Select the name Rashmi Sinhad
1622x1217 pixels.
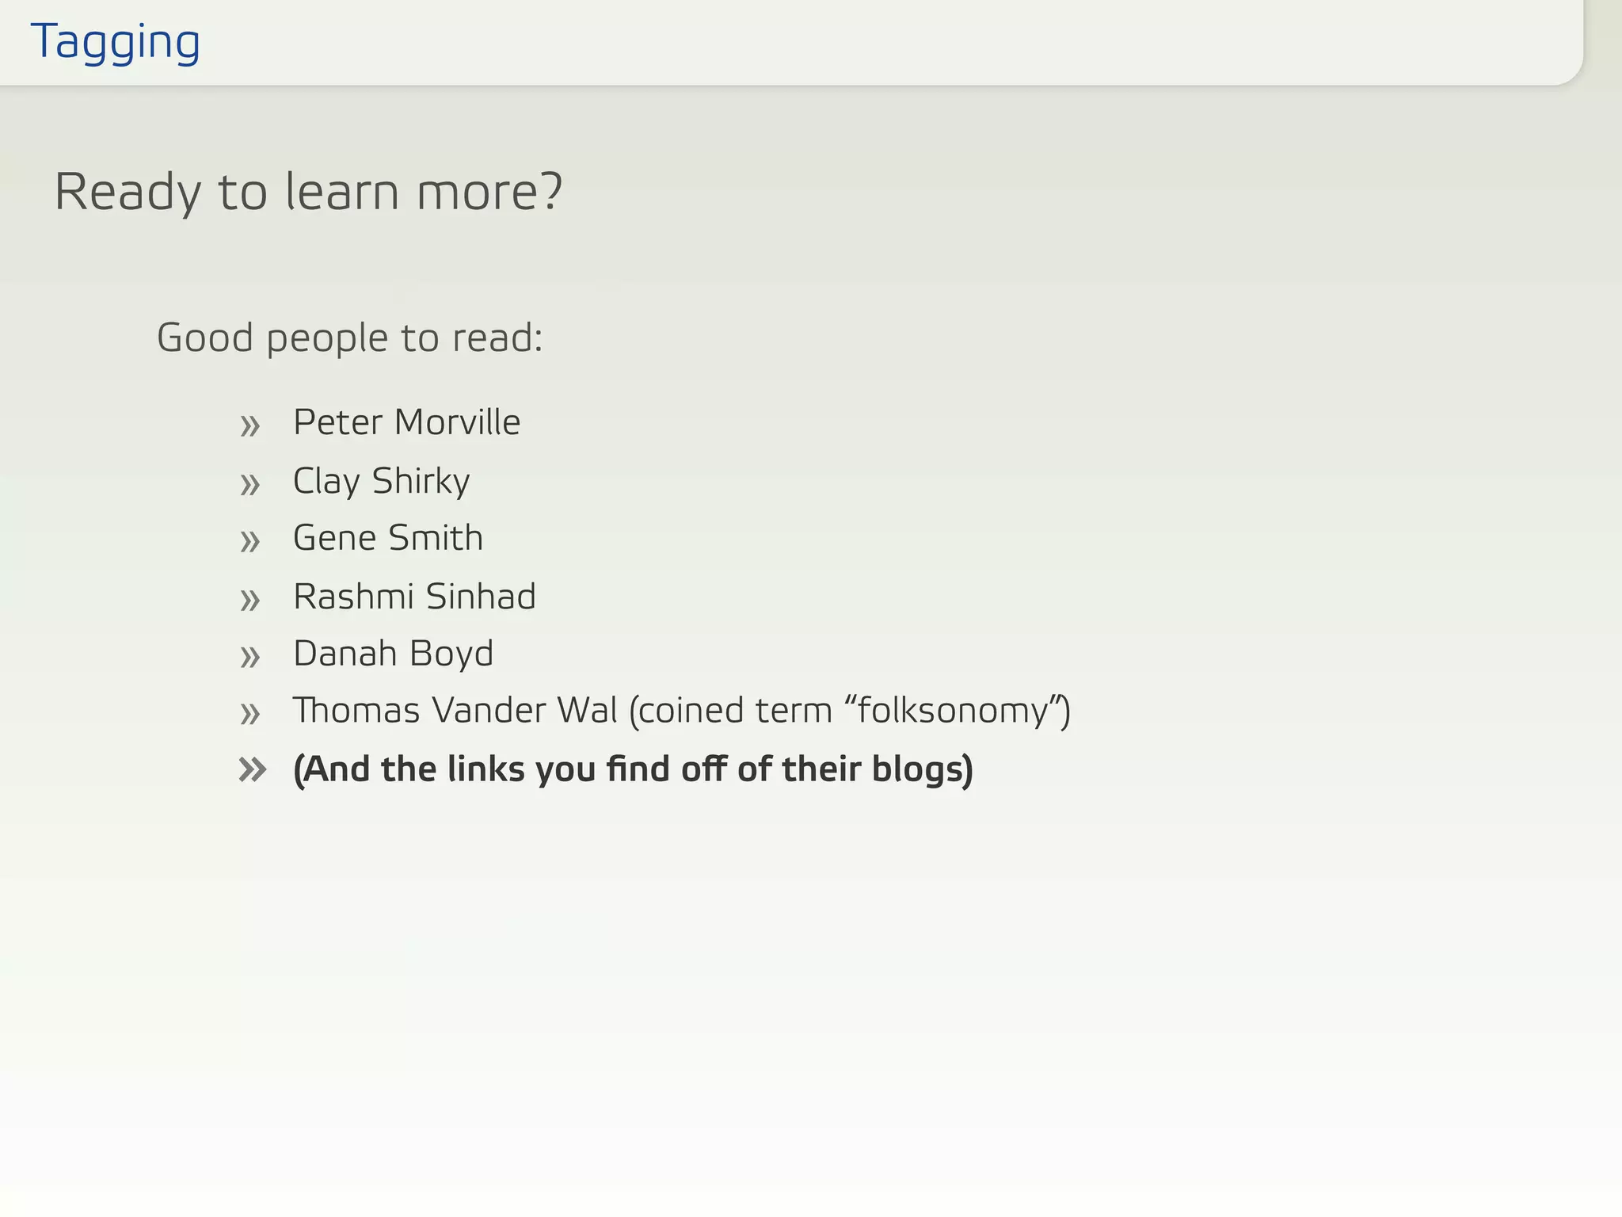(415, 597)
